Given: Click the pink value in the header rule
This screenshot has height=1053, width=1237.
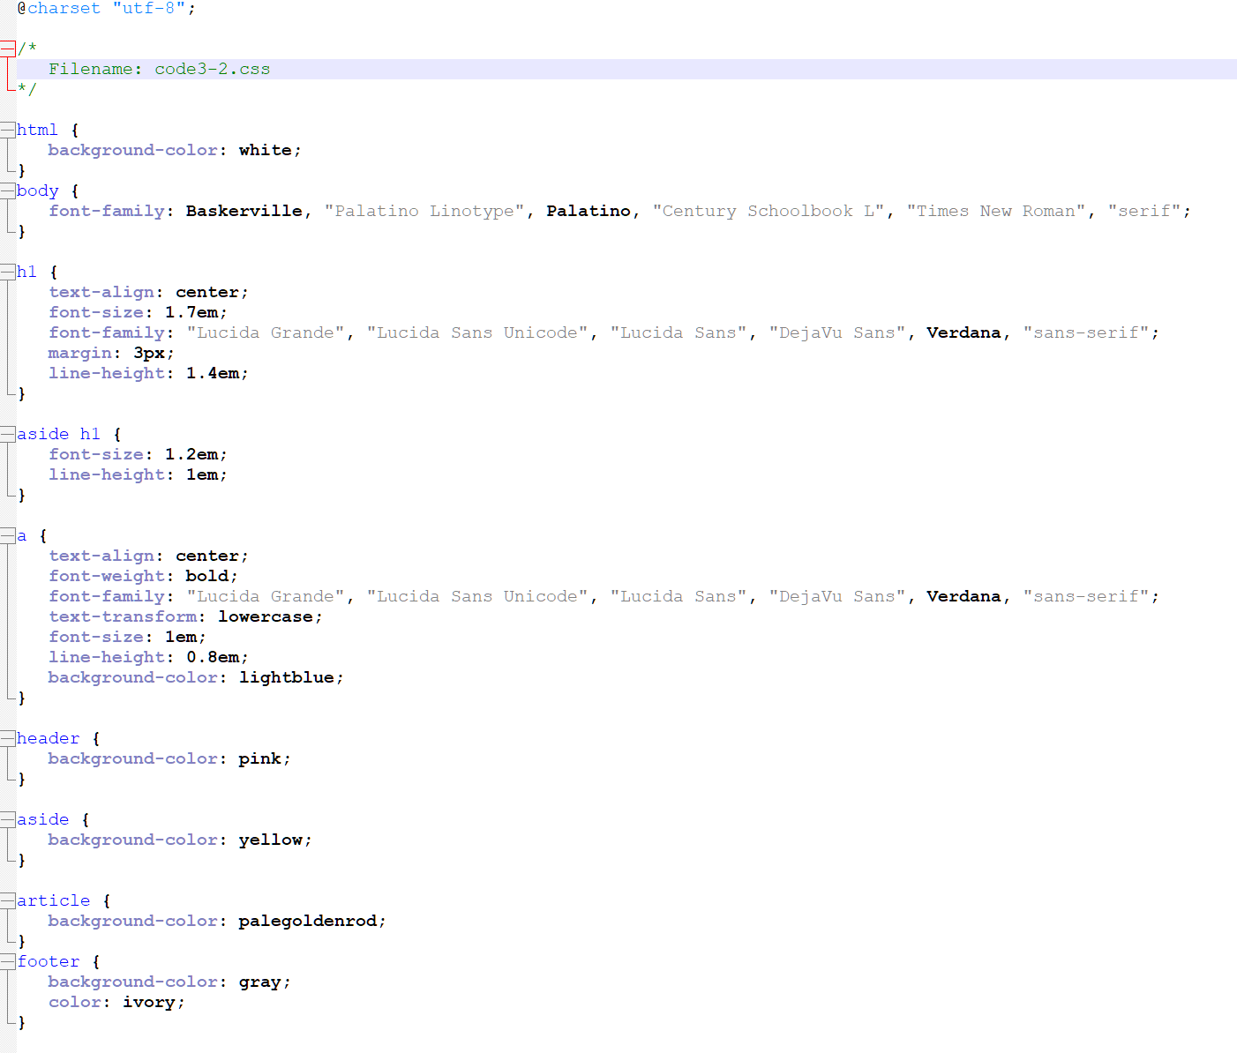Looking at the screenshot, I should 259,758.
